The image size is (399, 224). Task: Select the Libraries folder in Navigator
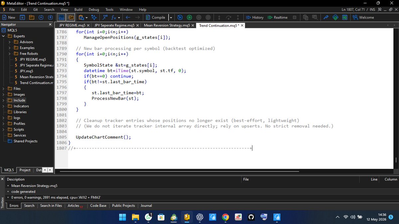click(x=20, y=112)
